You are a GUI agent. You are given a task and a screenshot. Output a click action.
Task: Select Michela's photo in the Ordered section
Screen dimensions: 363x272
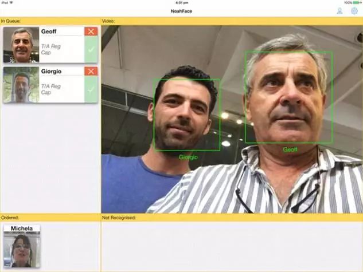click(22, 249)
